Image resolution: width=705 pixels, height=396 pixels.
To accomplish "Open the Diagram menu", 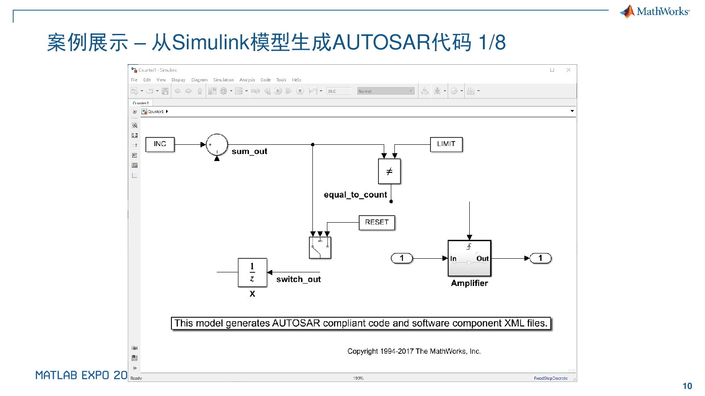I will click(x=199, y=80).
